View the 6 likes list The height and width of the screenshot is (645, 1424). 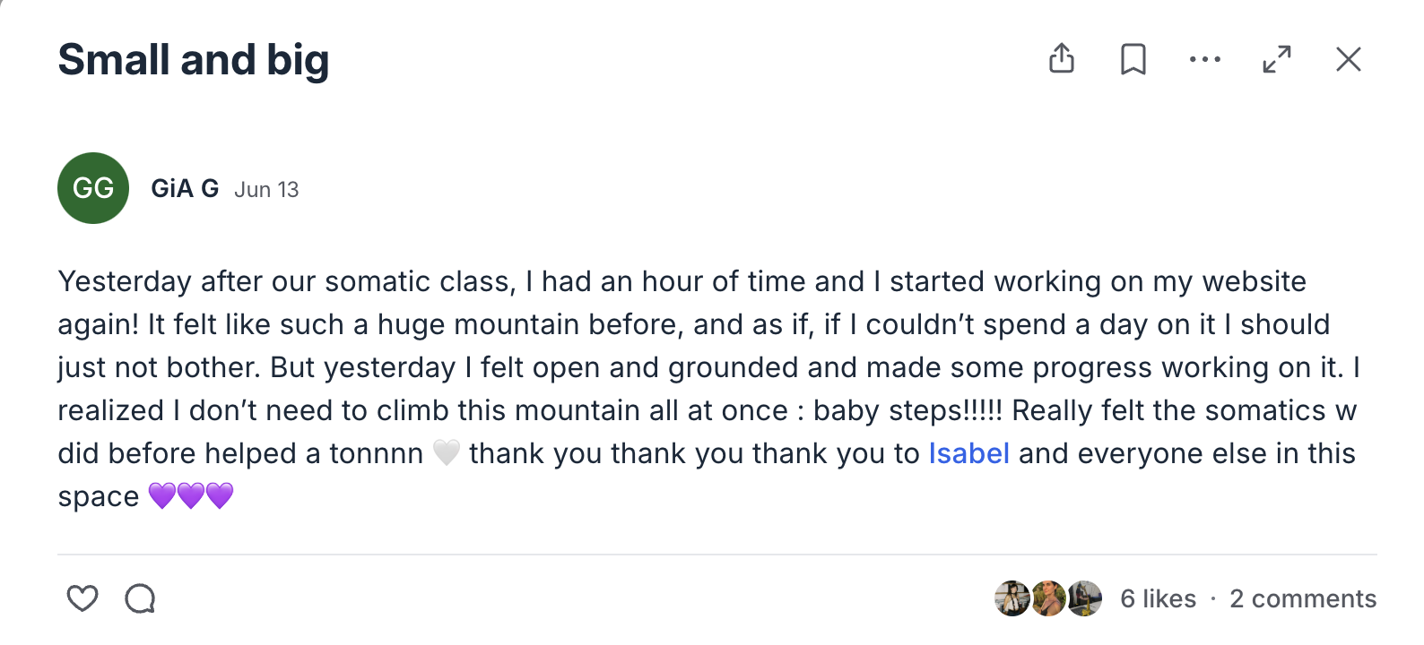tap(1158, 598)
